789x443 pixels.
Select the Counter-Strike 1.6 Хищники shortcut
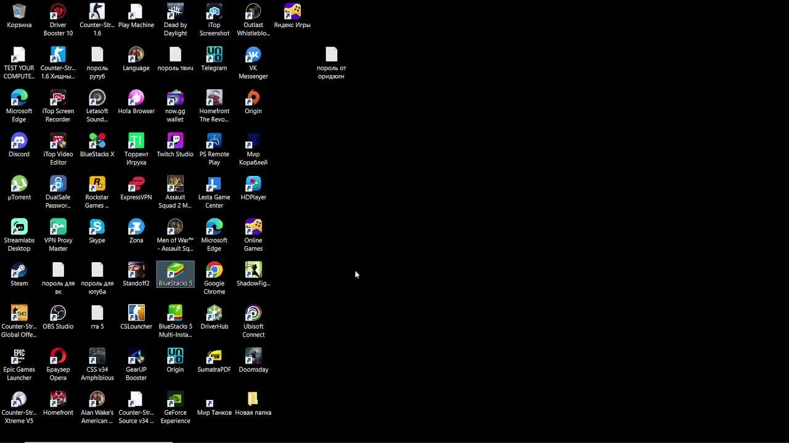58,63
